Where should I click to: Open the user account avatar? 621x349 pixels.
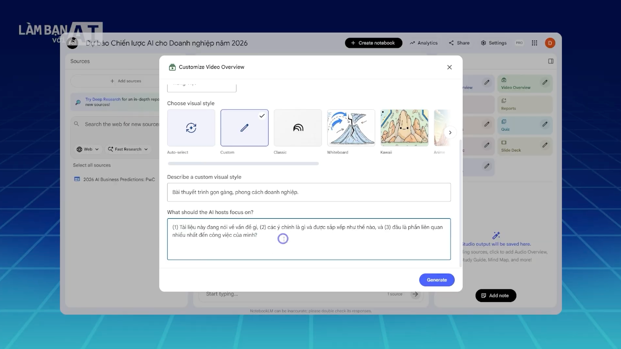(x=550, y=43)
